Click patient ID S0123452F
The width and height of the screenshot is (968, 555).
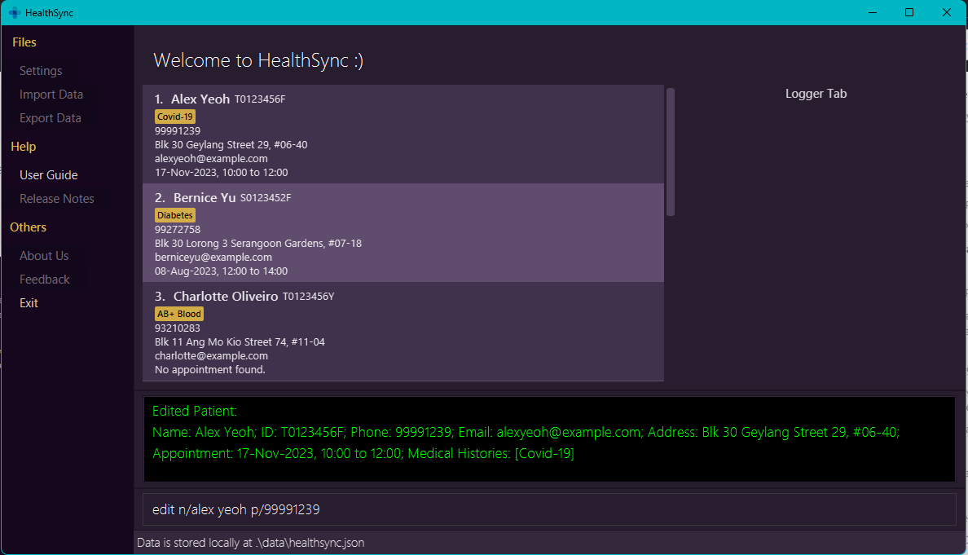(x=266, y=198)
